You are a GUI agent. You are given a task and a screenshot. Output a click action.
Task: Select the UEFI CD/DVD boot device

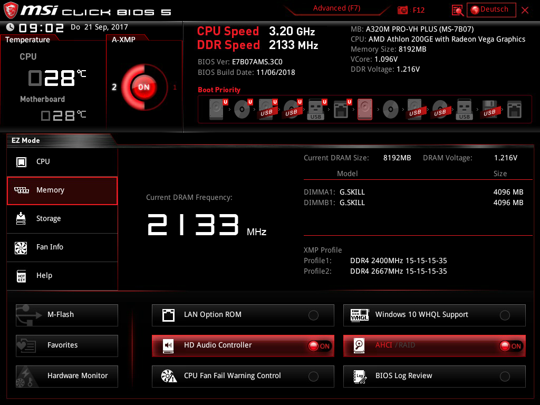coord(243,109)
